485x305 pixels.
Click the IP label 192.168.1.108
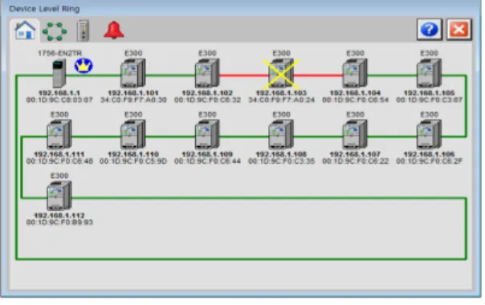pos(281,154)
